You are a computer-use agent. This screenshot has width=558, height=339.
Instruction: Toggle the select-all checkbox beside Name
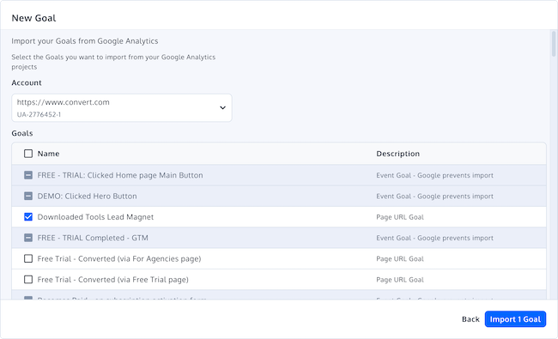pyautogui.click(x=28, y=154)
